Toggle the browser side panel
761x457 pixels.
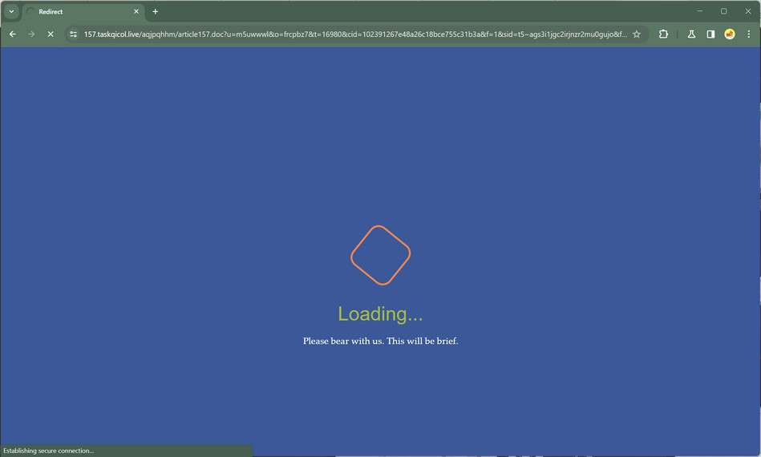pyautogui.click(x=710, y=34)
